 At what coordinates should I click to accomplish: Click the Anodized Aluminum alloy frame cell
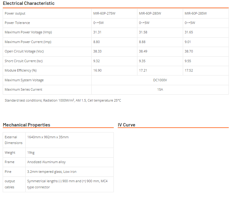click(x=46, y=162)
